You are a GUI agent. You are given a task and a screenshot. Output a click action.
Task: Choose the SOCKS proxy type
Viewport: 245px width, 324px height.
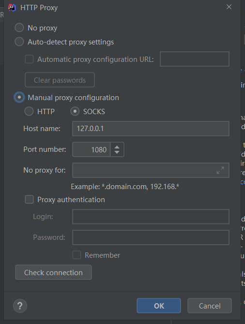click(75, 111)
